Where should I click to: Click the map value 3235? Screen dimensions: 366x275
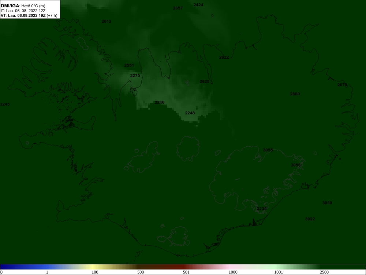pyautogui.click(x=261, y=209)
